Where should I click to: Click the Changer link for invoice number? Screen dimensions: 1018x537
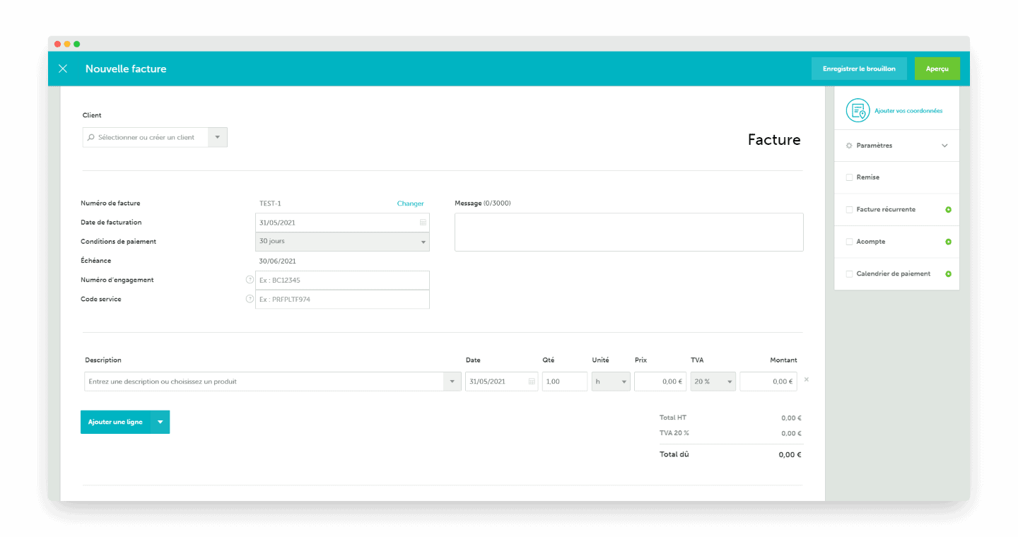pos(410,203)
